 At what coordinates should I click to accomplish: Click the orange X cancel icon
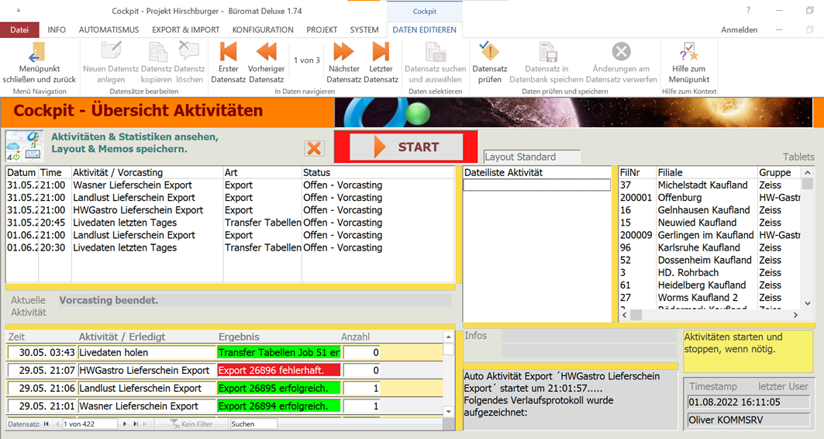coord(314,148)
